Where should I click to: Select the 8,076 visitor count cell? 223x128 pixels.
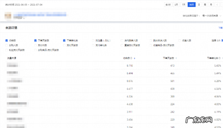coord(130,81)
